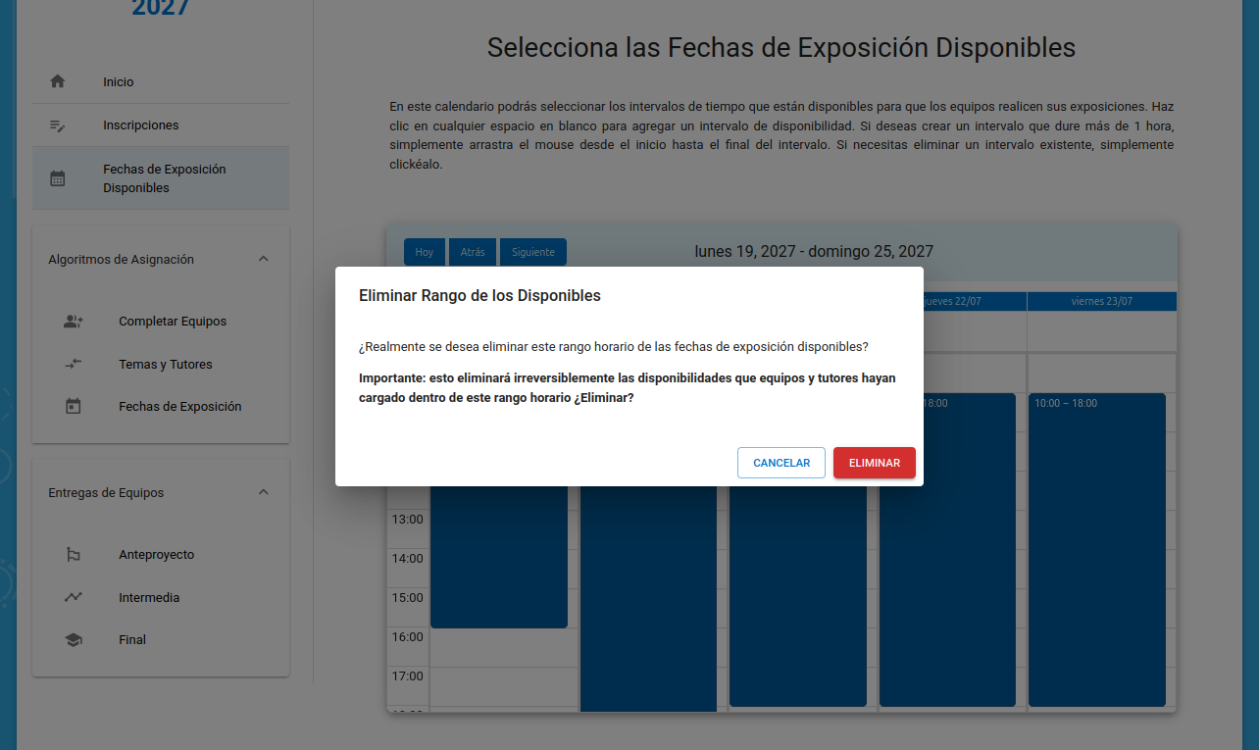Image resolution: width=1259 pixels, height=750 pixels.
Task: Click the flag icon for Anteproyecto
Action: point(74,555)
